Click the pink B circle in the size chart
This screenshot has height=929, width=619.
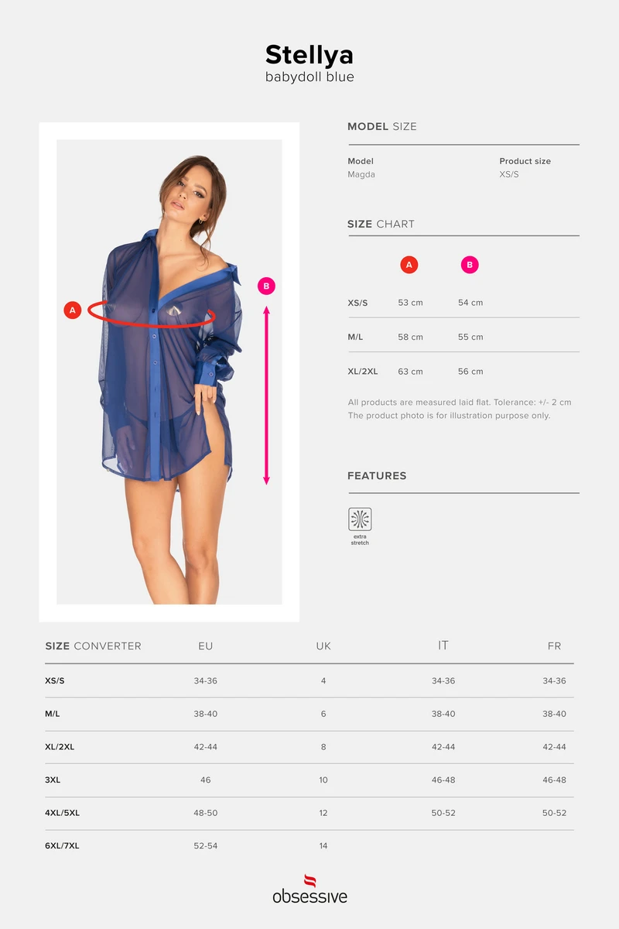click(x=470, y=265)
